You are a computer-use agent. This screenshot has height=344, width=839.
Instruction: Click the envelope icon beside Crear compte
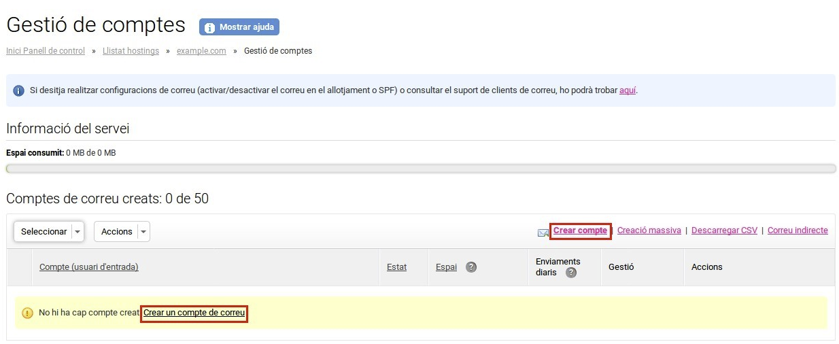543,233
